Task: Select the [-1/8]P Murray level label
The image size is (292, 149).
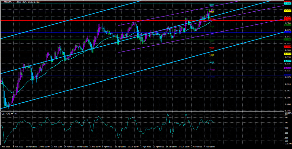Action: pos(211,70)
